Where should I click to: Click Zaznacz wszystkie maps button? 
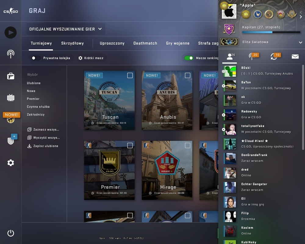tap(43, 130)
